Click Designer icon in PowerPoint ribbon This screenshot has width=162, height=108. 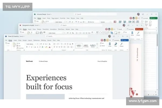point(138,33)
